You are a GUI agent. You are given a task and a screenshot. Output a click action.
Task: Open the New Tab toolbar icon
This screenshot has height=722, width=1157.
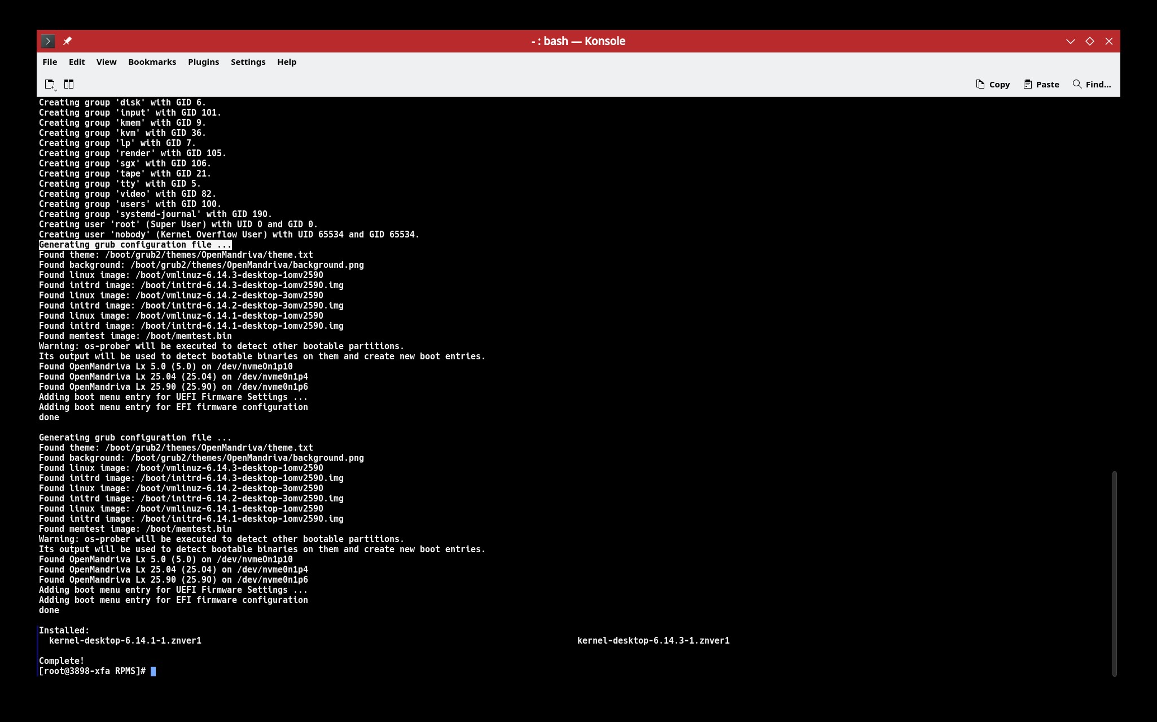click(50, 85)
